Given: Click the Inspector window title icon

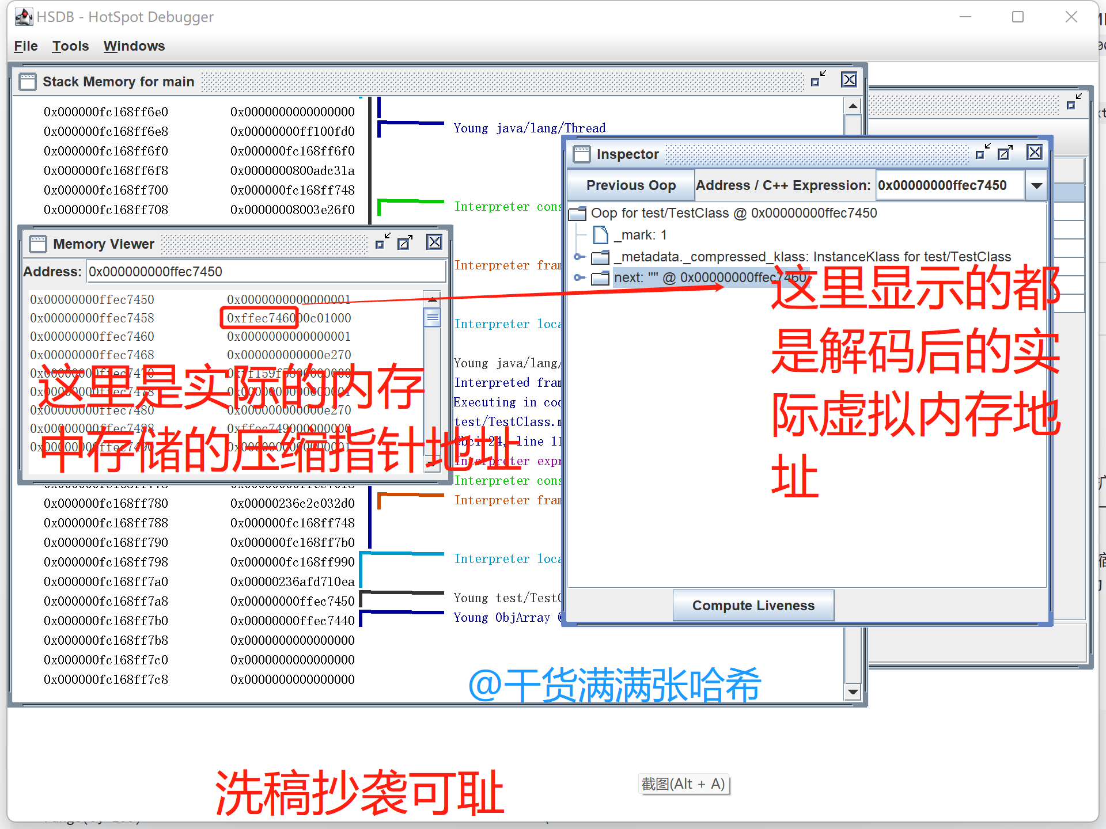Looking at the screenshot, I should [582, 154].
